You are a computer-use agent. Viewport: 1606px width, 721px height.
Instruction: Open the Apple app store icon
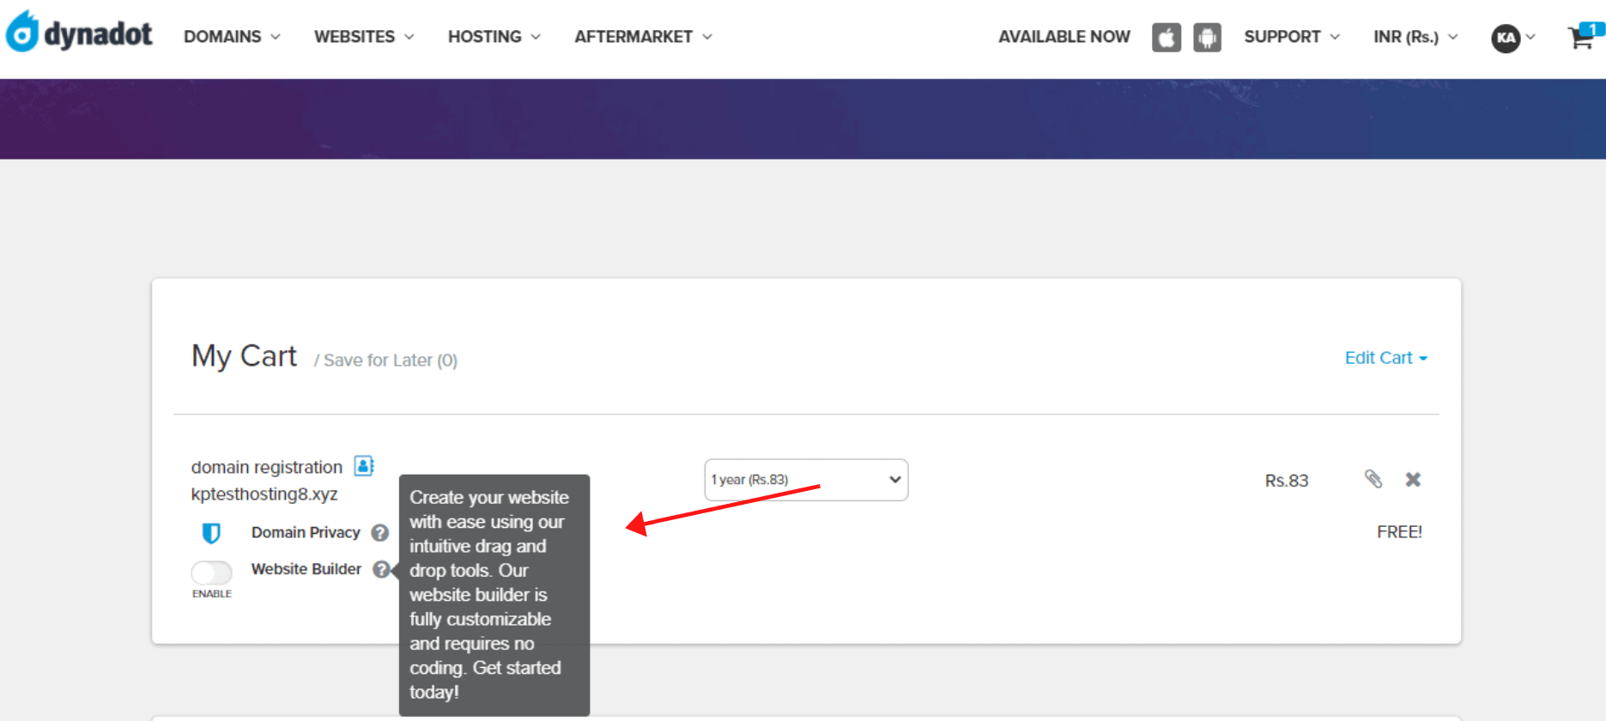coord(1166,38)
